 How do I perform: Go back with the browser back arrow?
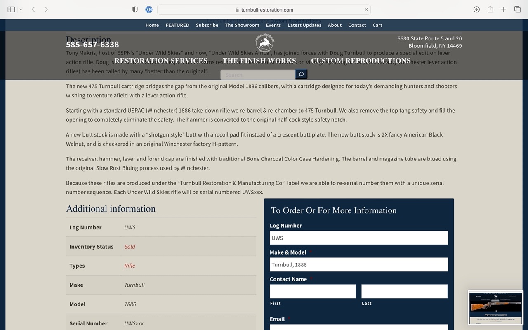tap(33, 9)
